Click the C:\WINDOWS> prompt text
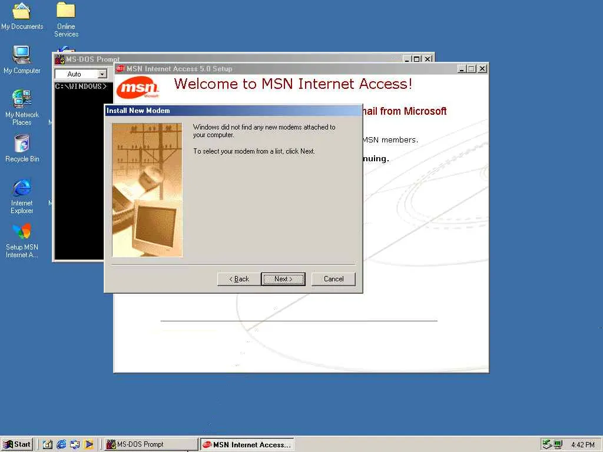 point(81,87)
